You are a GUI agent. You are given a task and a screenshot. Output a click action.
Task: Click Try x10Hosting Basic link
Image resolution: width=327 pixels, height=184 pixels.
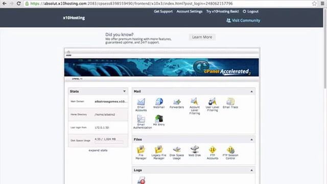click(x=223, y=11)
